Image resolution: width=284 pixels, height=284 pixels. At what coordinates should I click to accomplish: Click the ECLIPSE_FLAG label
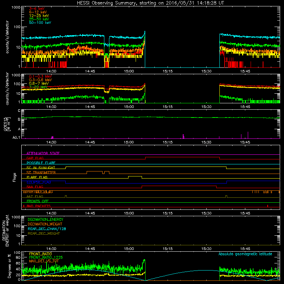(x=39, y=182)
